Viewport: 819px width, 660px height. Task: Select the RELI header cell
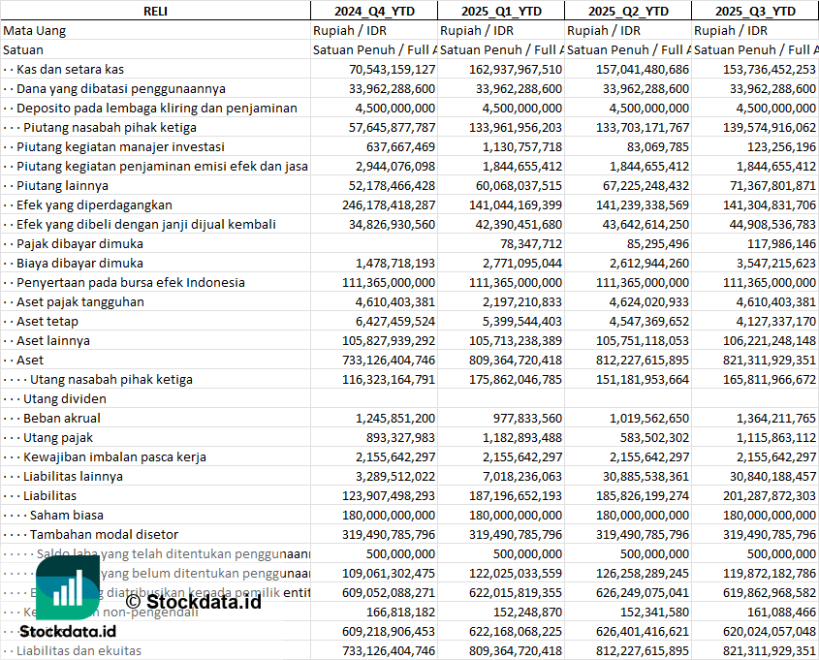(x=155, y=11)
